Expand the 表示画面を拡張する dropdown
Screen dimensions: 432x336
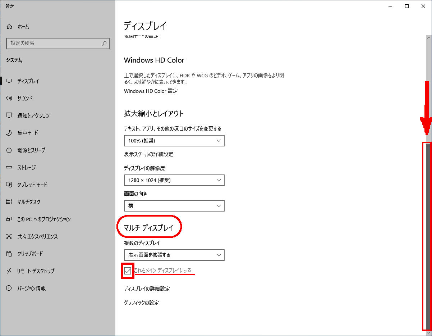click(174, 255)
